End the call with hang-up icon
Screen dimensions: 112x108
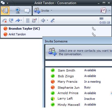click(5, 20)
